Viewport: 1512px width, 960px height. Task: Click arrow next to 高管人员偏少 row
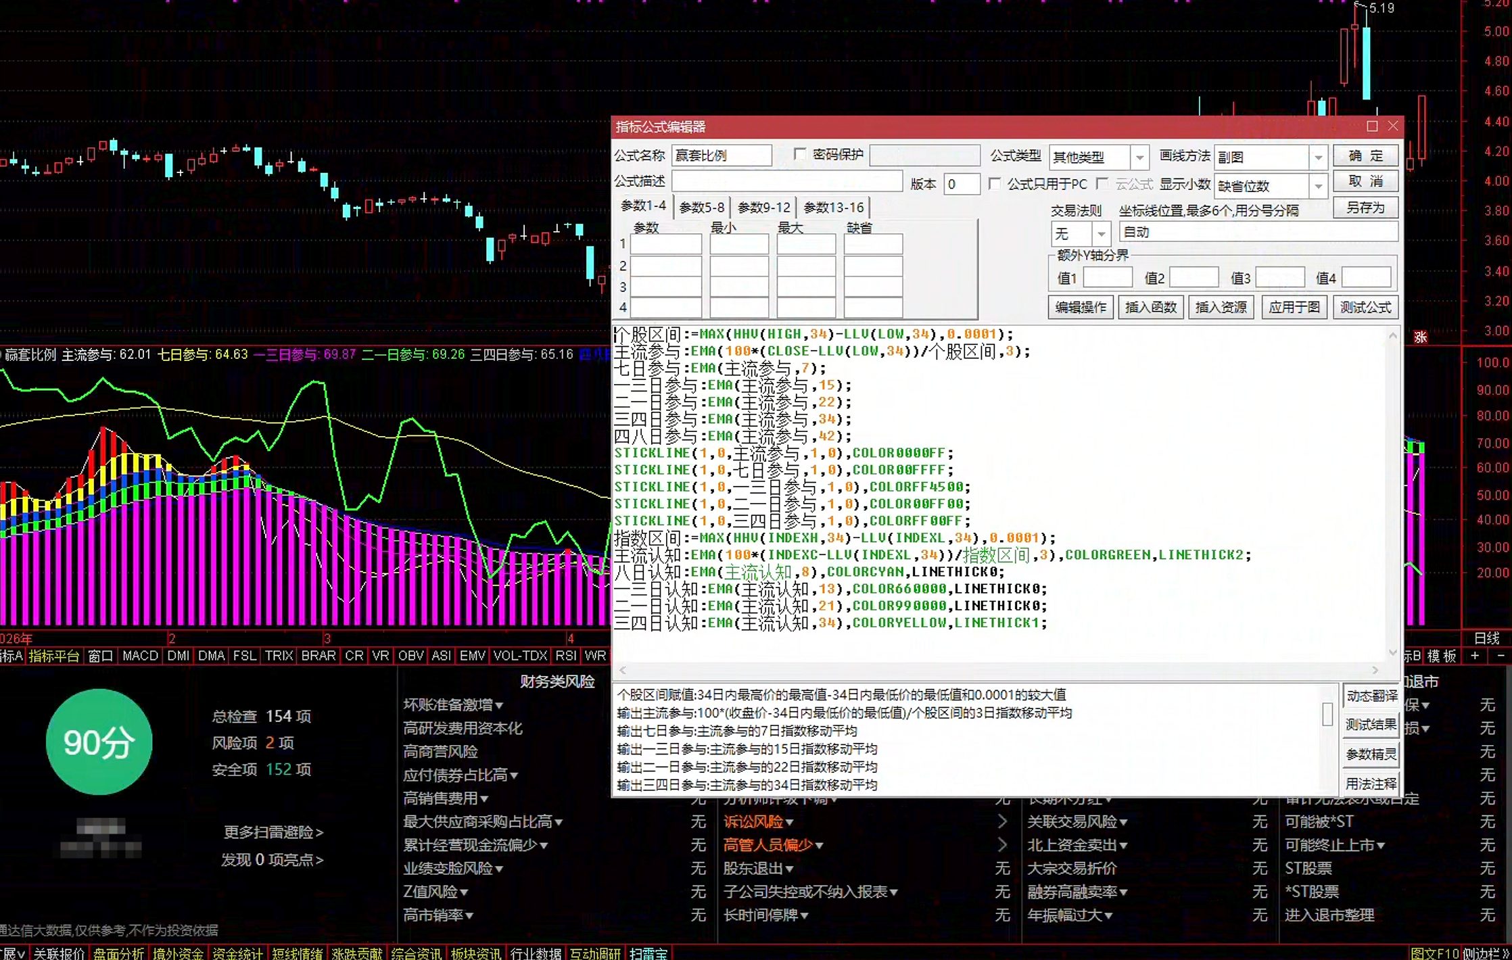click(1003, 845)
